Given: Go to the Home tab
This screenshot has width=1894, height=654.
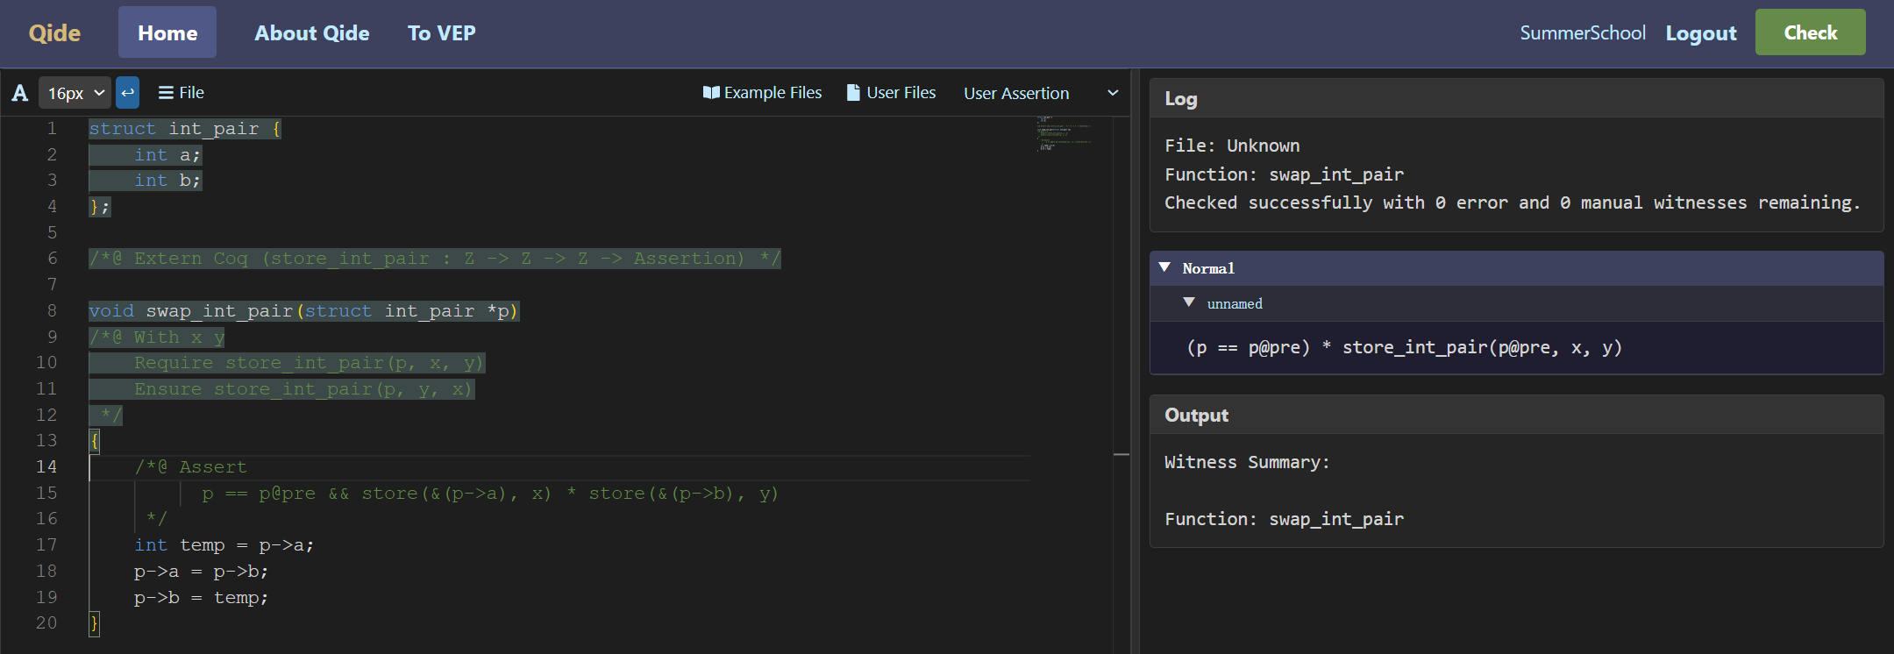Looking at the screenshot, I should pos(167,32).
